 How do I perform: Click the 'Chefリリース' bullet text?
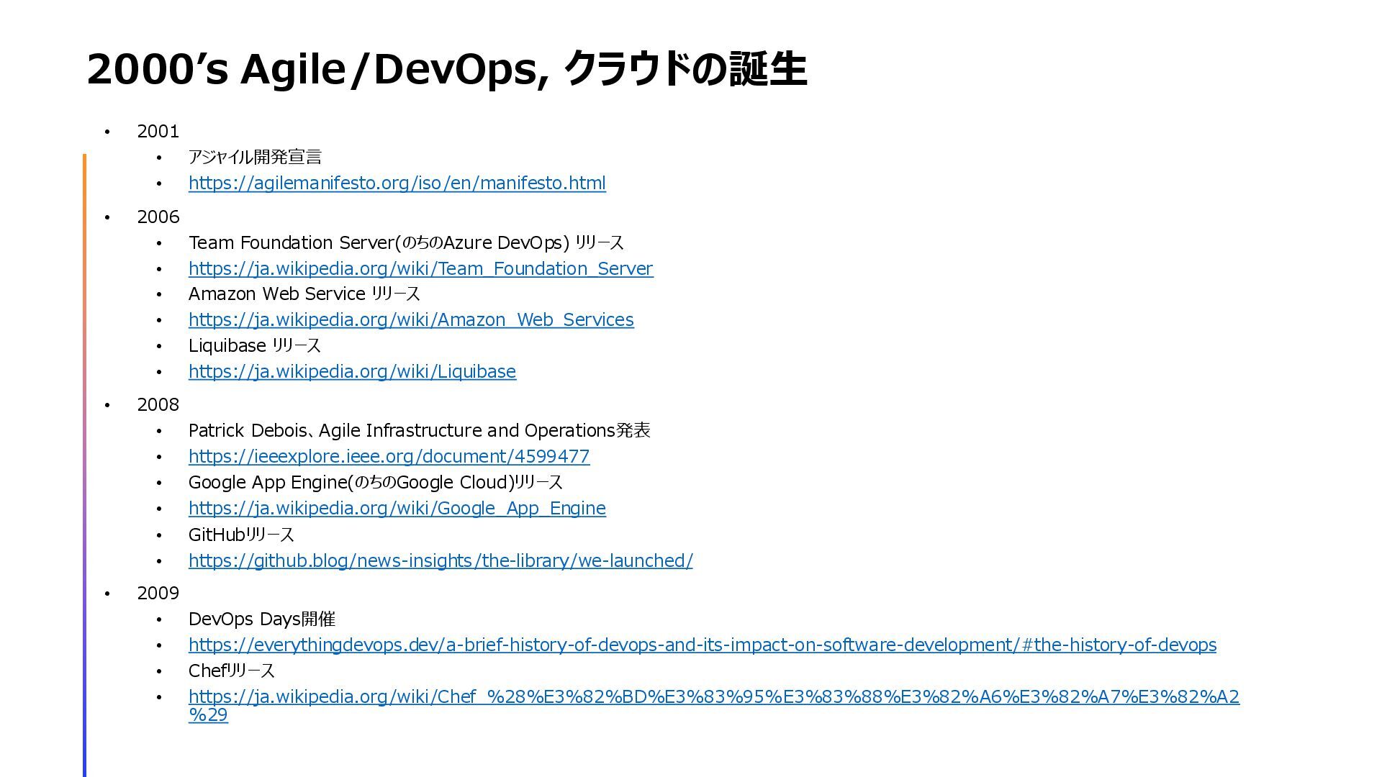[x=231, y=671]
